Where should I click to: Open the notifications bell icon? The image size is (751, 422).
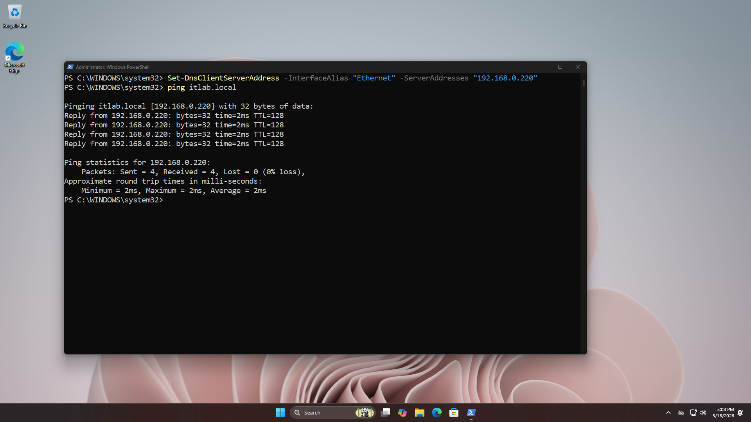(740, 413)
